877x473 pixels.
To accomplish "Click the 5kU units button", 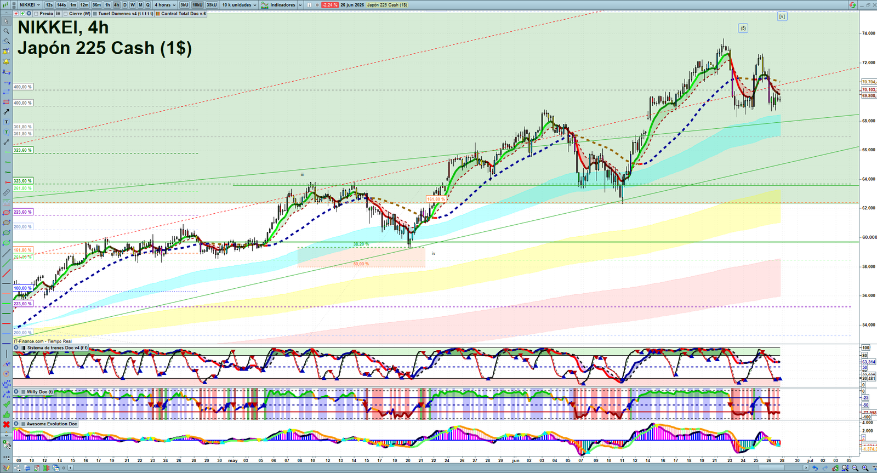I will coord(184,5).
